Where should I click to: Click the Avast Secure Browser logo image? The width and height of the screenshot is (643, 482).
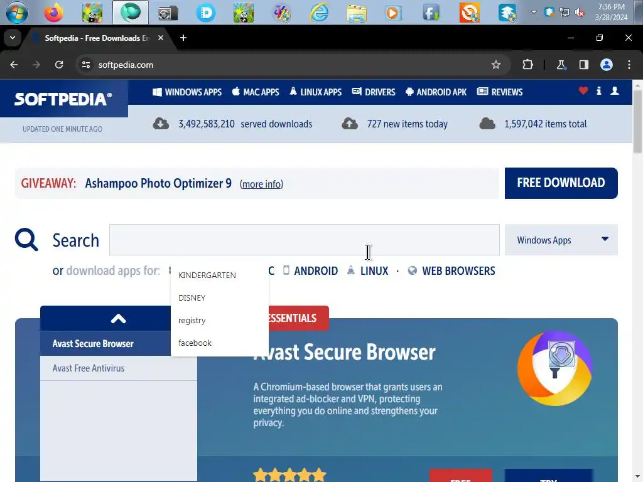(x=554, y=368)
